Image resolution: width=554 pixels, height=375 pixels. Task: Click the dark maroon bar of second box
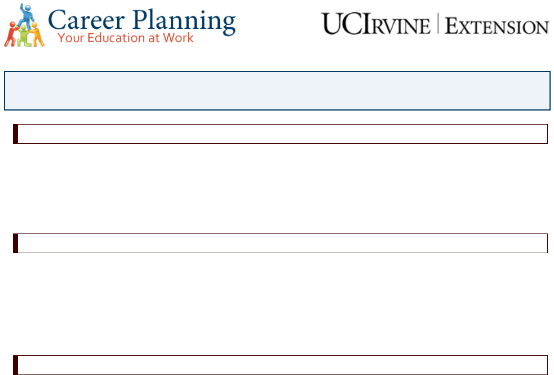point(15,243)
